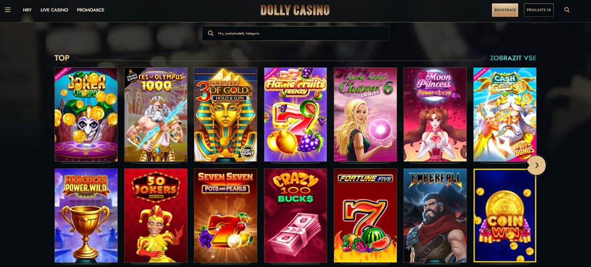The width and height of the screenshot is (591, 267).
Task: Open the Promoakce page
Action: pyautogui.click(x=90, y=10)
